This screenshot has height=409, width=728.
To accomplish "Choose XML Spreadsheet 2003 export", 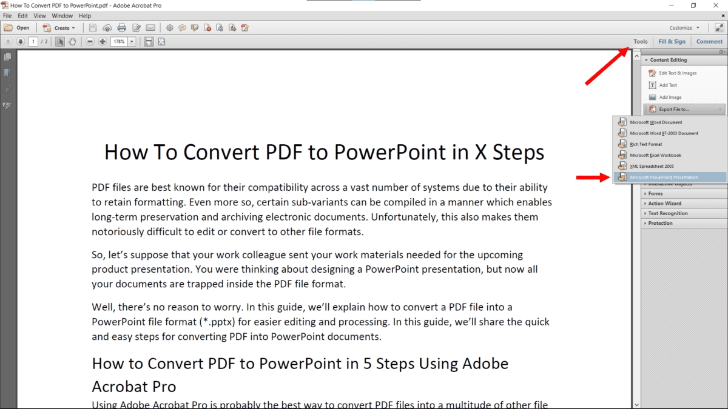I will point(670,166).
